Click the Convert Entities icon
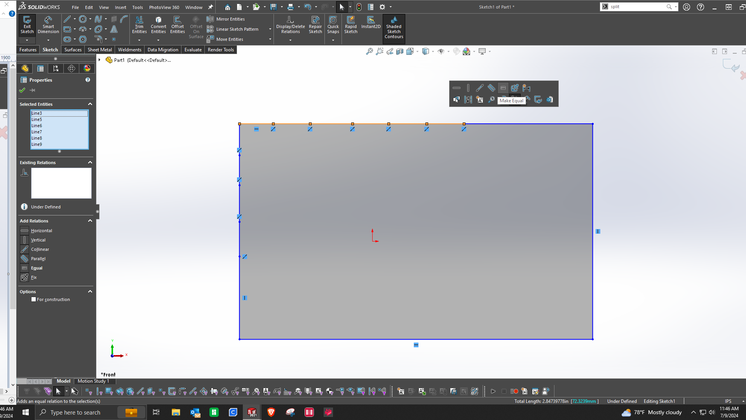This screenshot has height=420, width=746. 158,25
